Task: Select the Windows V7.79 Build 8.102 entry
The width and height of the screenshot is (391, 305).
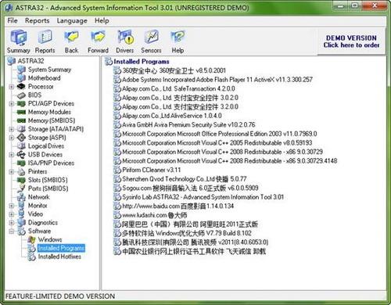Action: pyautogui.click(x=187, y=233)
